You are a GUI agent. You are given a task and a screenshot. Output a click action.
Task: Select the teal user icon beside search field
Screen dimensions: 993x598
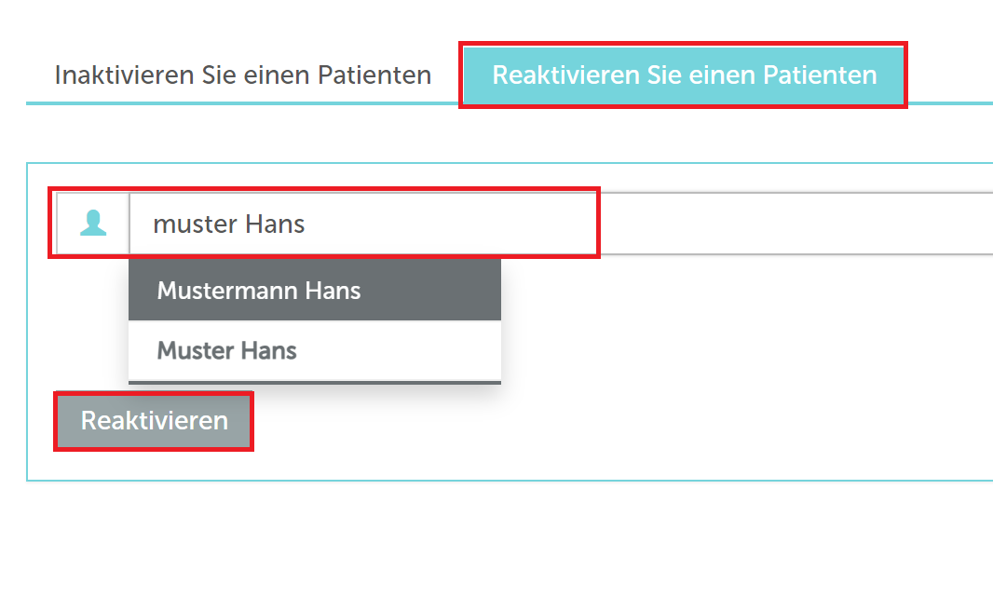click(93, 223)
